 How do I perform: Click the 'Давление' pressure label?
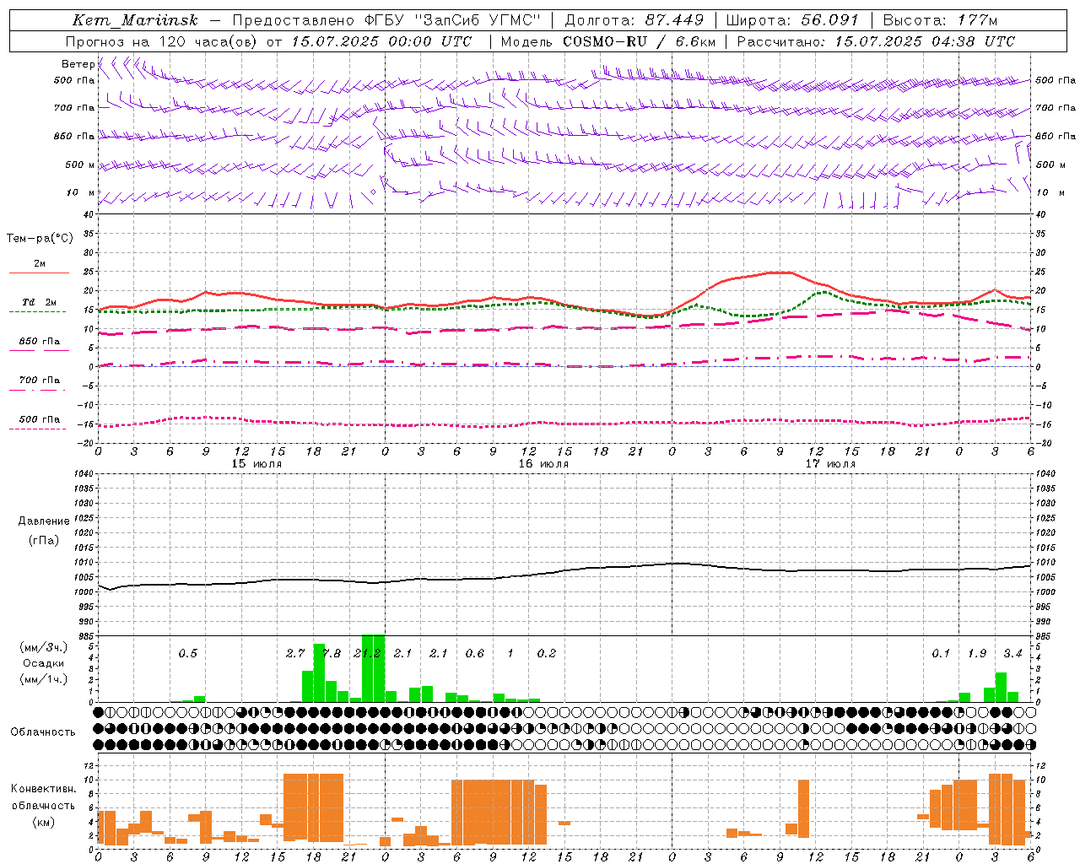click(44, 521)
